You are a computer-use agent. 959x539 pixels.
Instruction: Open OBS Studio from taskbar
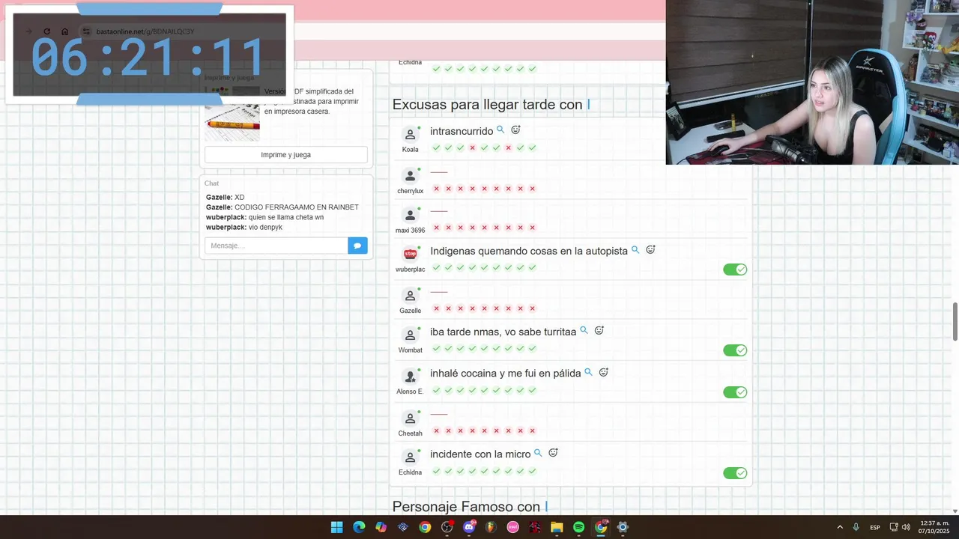(x=447, y=527)
